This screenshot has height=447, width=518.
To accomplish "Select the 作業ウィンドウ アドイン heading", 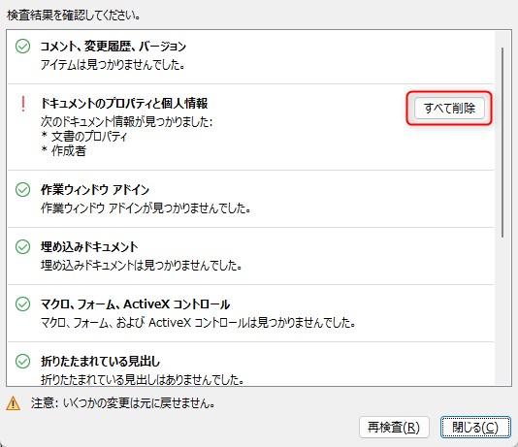I will (x=95, y=189).
